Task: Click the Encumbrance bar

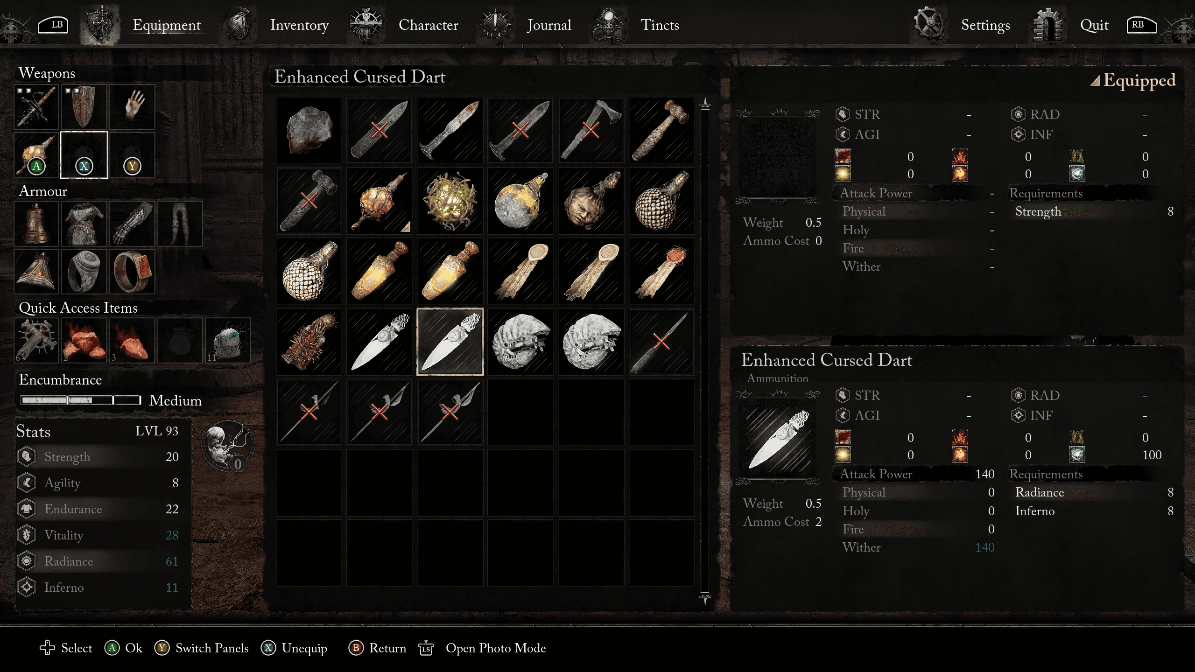Action: coord(81,400)
